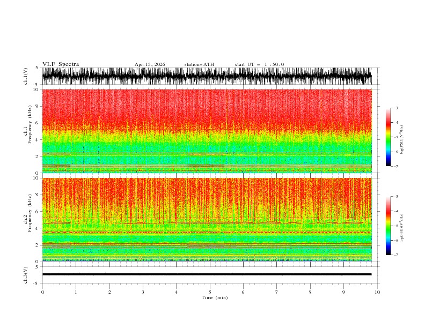Click the time axis tick label "9"
Viewport: 425px width, 328px height.
click(343, 292)
